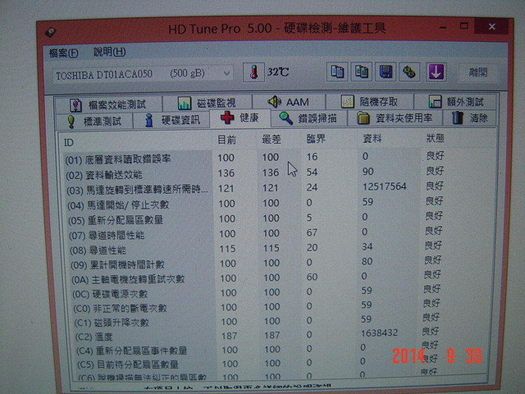Screen dimensions: 525x394
Task: Maximize the HD Tune Pro window
Action: pos(464,26)
